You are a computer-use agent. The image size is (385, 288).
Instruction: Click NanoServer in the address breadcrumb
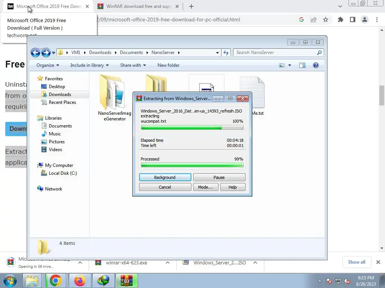[x=163, y=52]
